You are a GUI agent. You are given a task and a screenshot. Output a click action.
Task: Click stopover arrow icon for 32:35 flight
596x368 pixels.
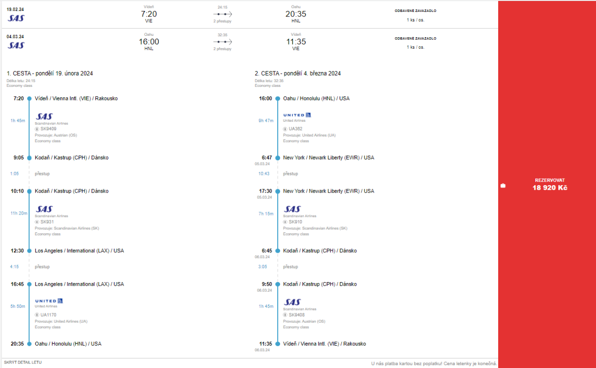(x=223, y=42)
